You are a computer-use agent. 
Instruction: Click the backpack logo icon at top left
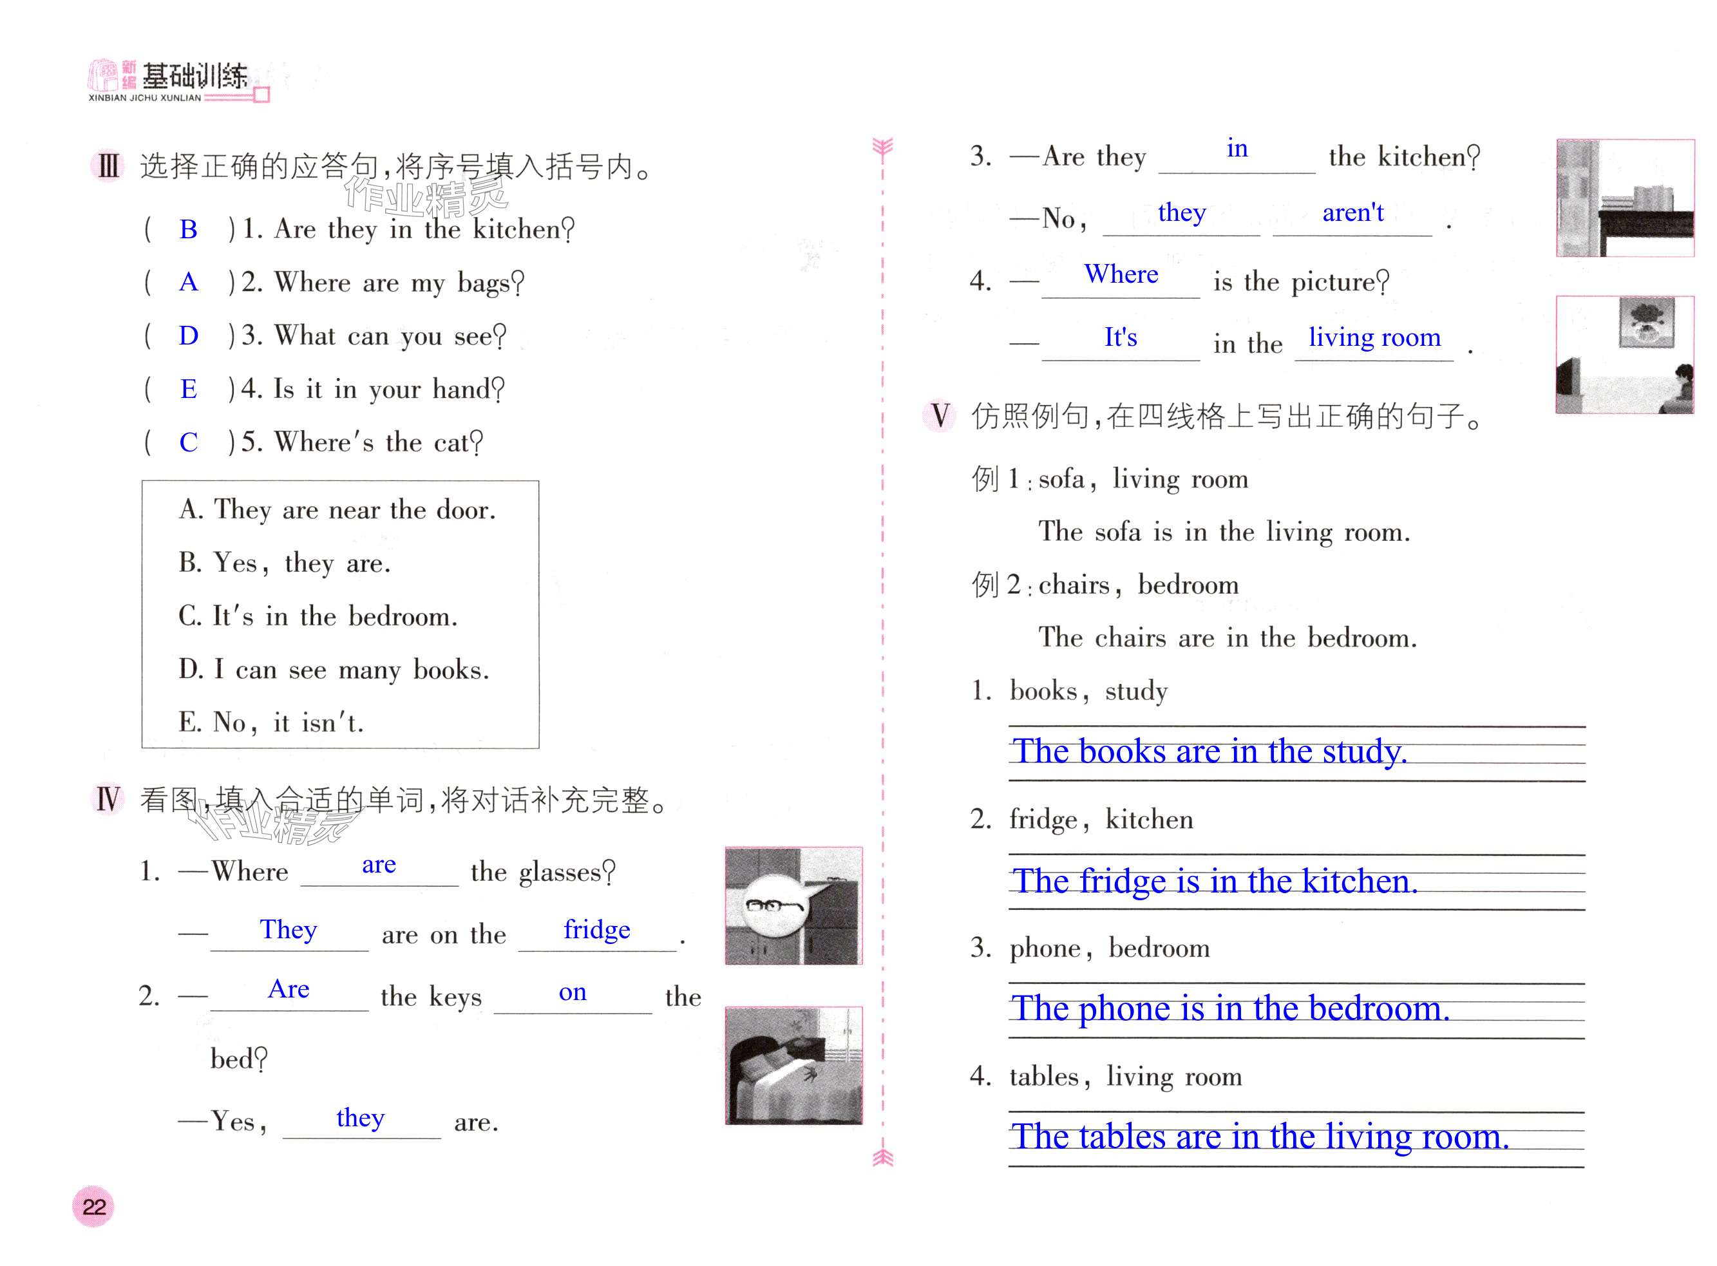coord(104,77)
